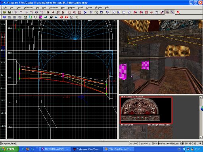Select the killblock texture thumbnail
The image size is (203, 152).
click(x=134, y=132)
